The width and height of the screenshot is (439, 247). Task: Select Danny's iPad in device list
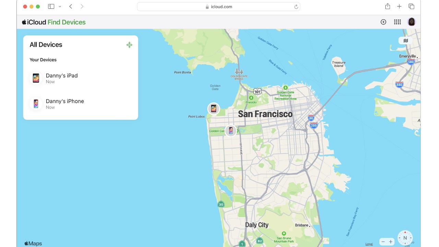click(x=81, y=78)
